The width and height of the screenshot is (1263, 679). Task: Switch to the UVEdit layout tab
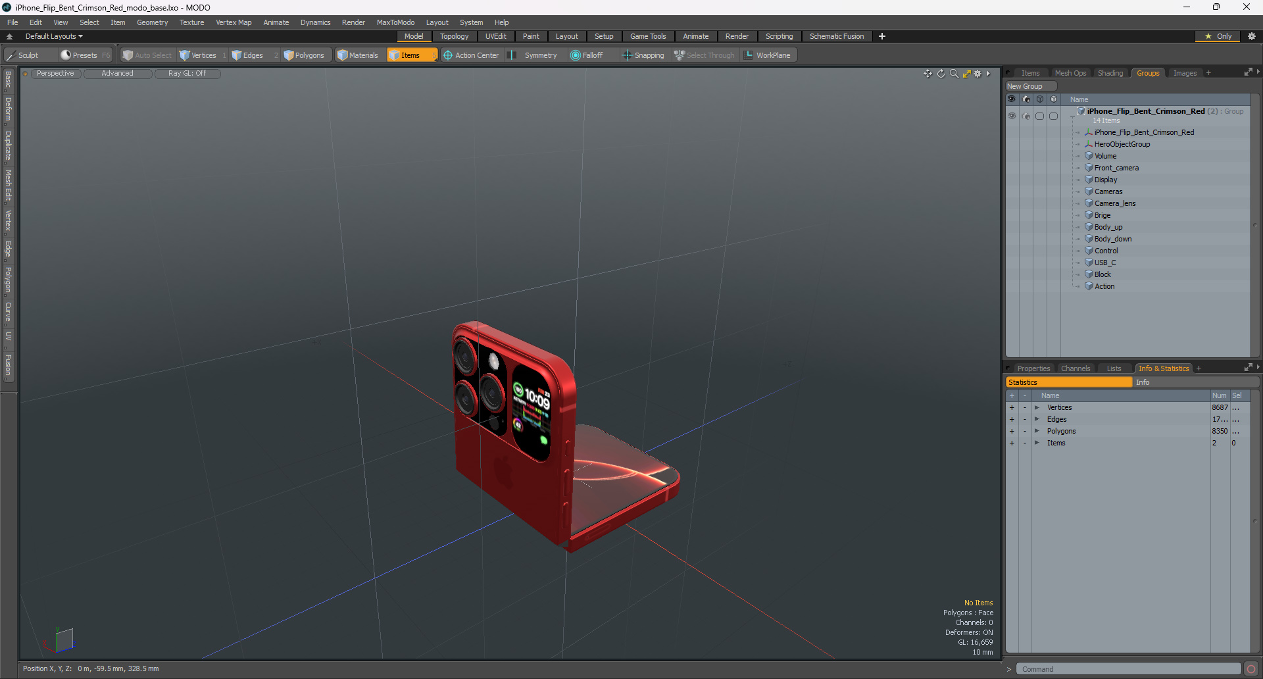[x=495, y=36]
